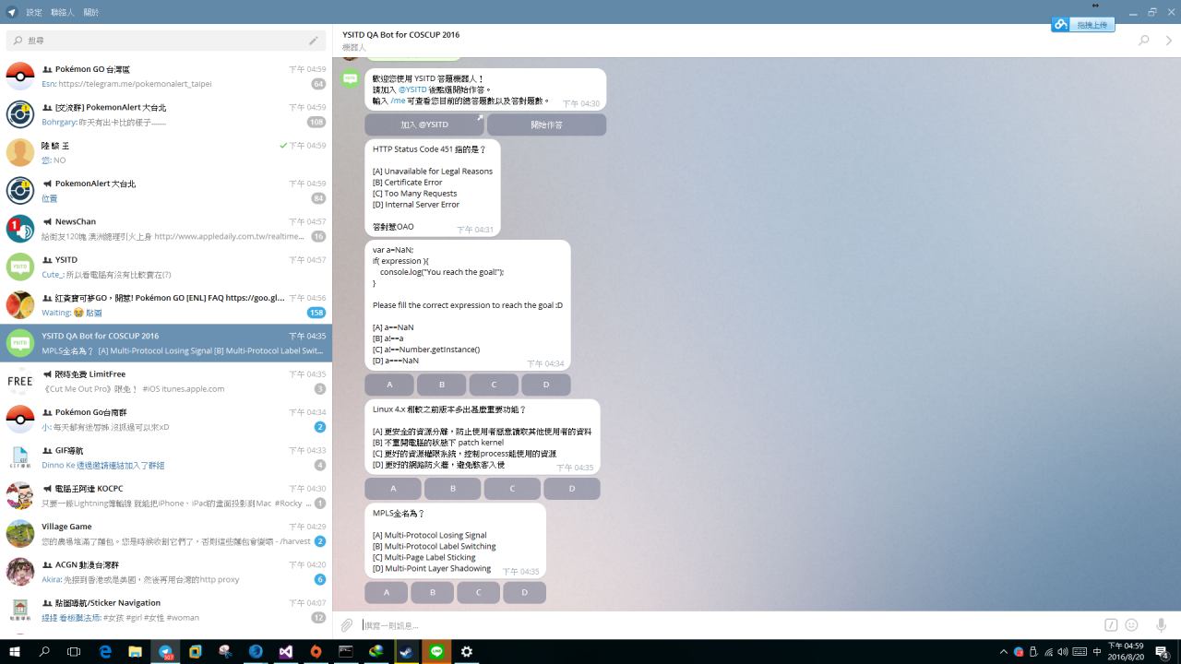Open the Pokémon GO 台灣區 chat
This screenshot has height=664, width=1181.
166,76
